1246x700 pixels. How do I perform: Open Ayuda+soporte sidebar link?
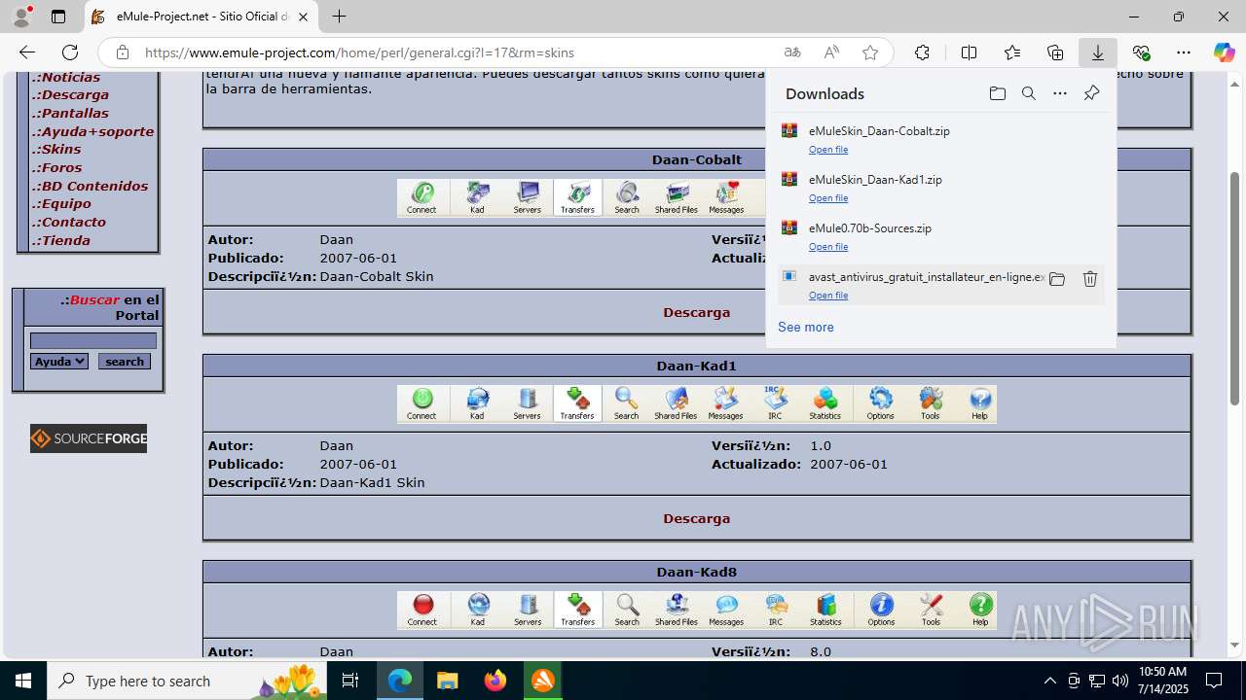[x=93, y=131]
